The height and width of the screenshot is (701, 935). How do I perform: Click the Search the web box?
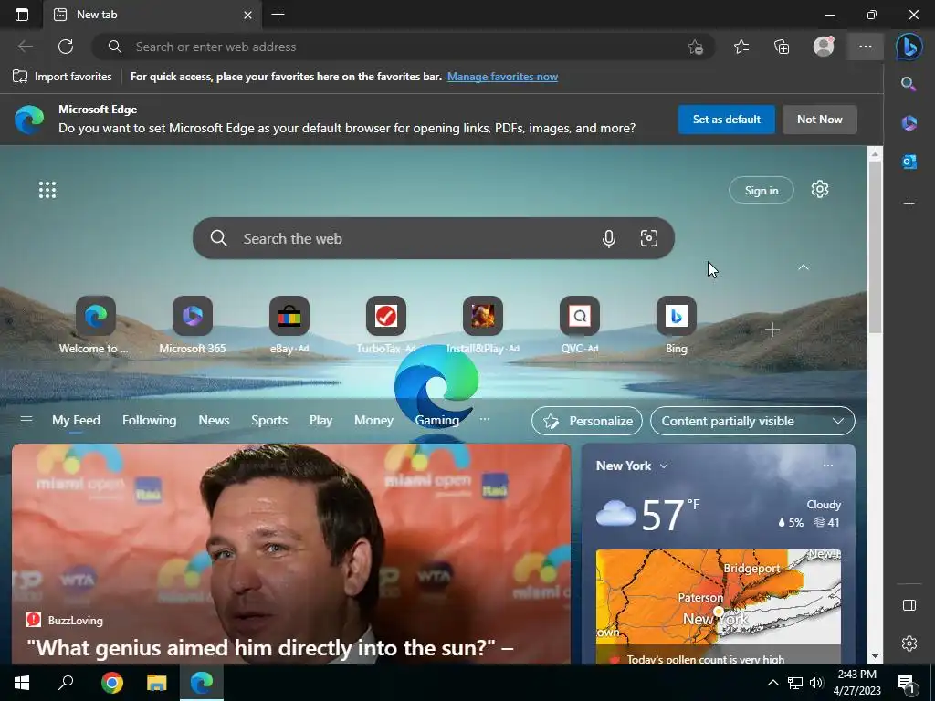pos(434,238)
